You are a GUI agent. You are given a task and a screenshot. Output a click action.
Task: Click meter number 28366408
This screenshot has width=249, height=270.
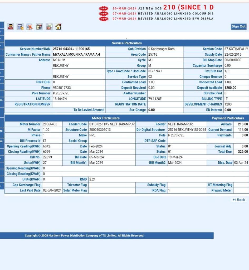50,124
